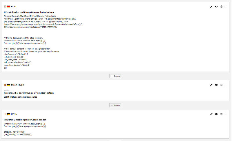Toggle visibility of the Insert Plugin element
Image resolution: width=232 pixels, height=141 pixels.
[216, 85]
